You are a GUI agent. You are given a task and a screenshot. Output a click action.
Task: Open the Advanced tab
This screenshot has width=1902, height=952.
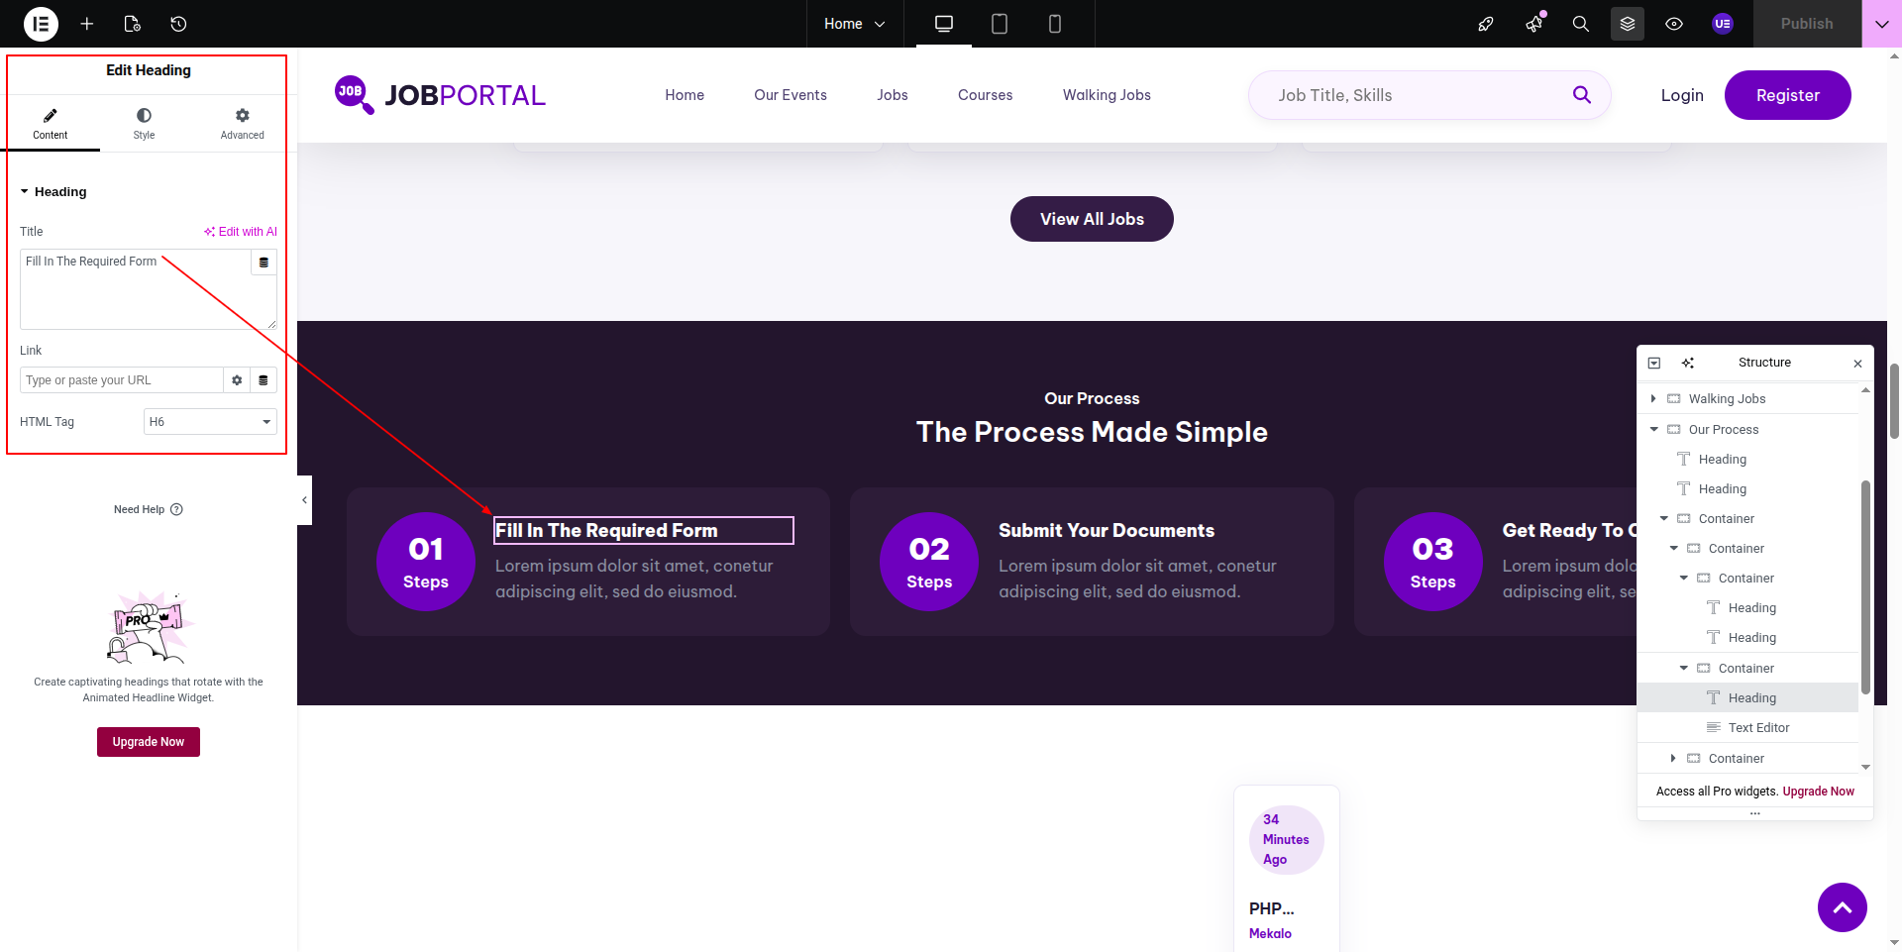coord(242,123)
